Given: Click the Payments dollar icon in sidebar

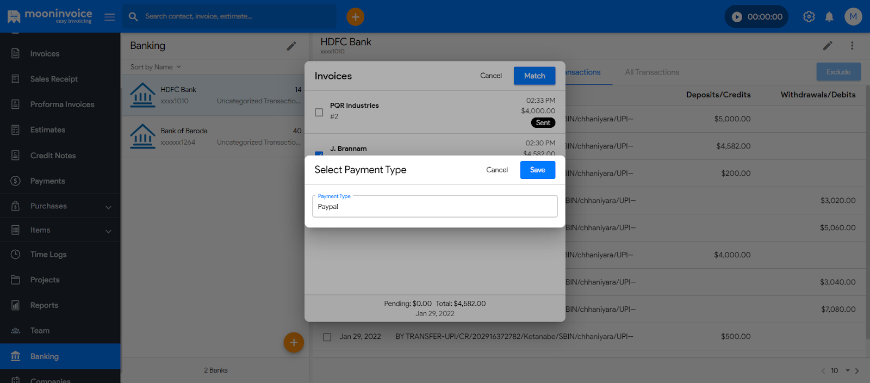Looking at the screenshot, I should [x=16, y=181].
